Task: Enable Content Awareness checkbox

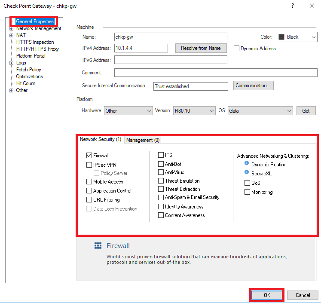Action: (161, 215)
